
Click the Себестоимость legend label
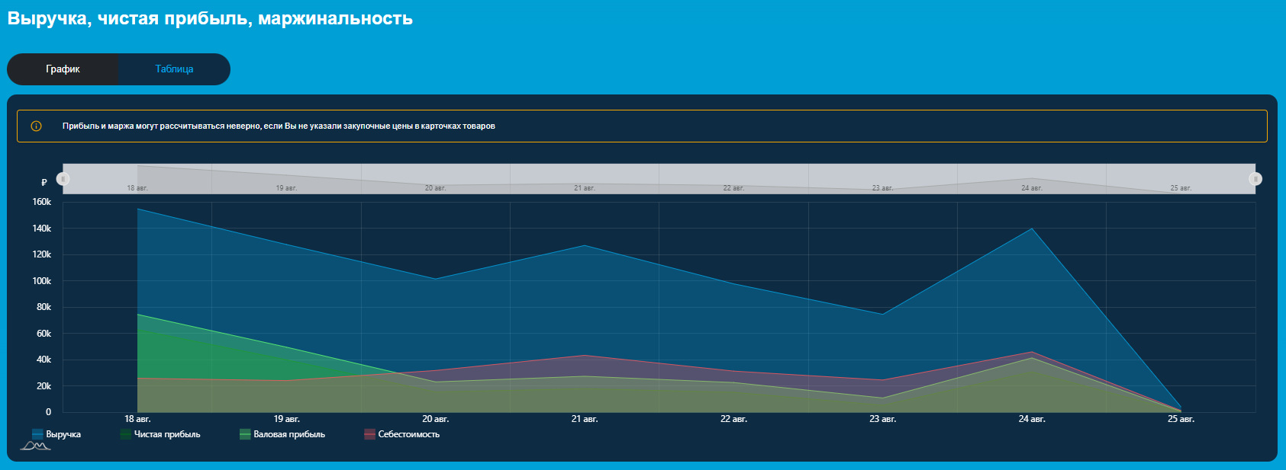point(408,434)
